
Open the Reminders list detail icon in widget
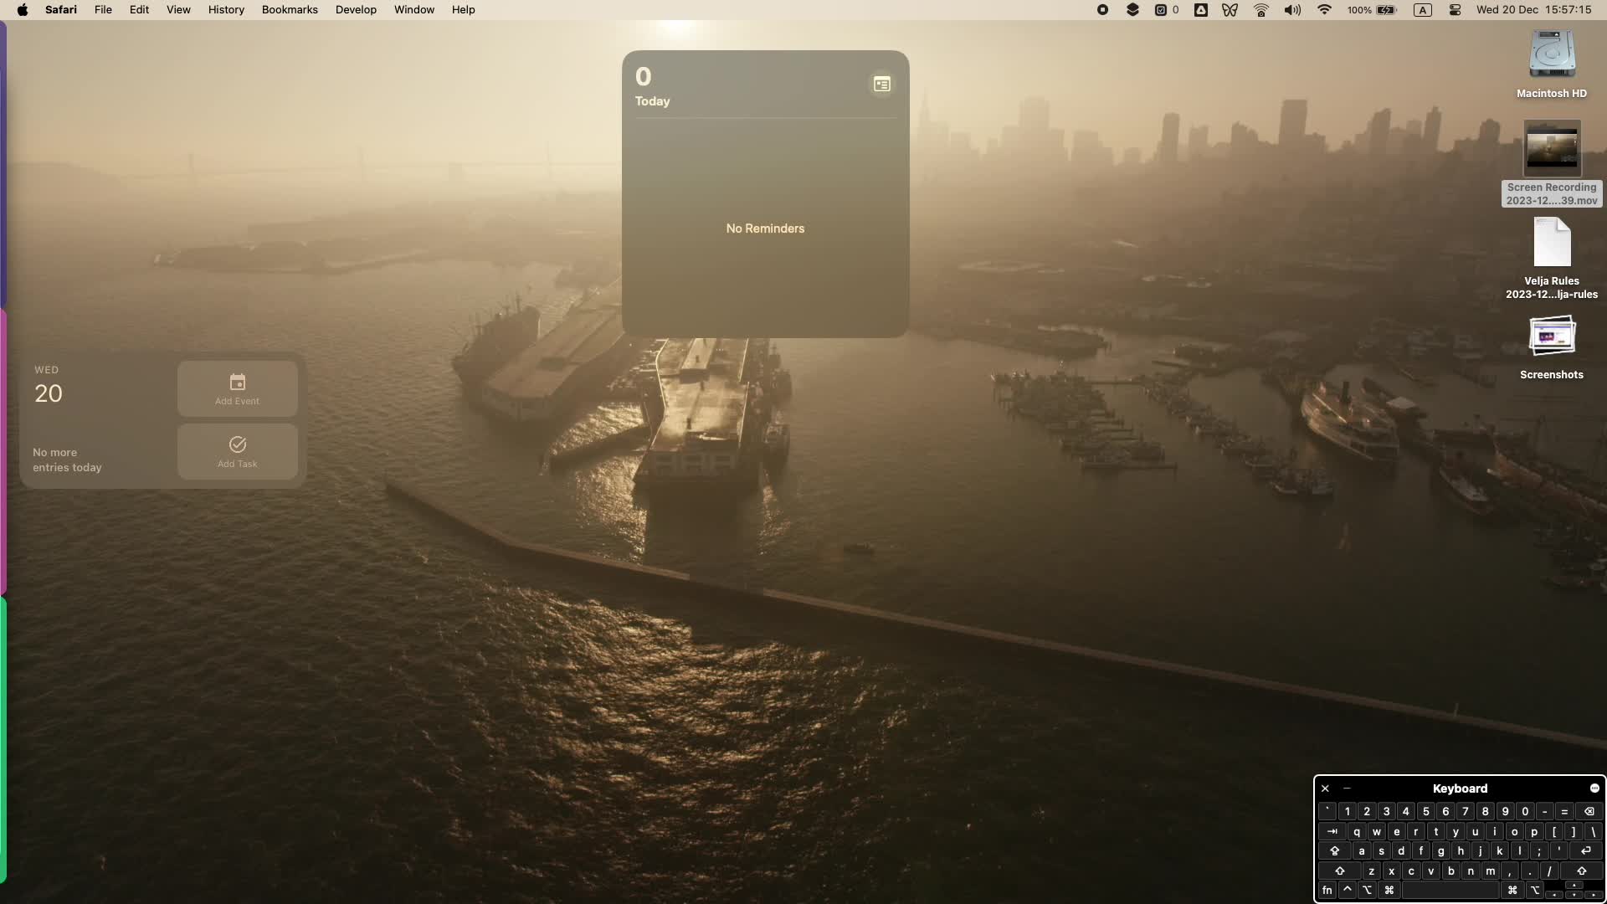point(882,84)
